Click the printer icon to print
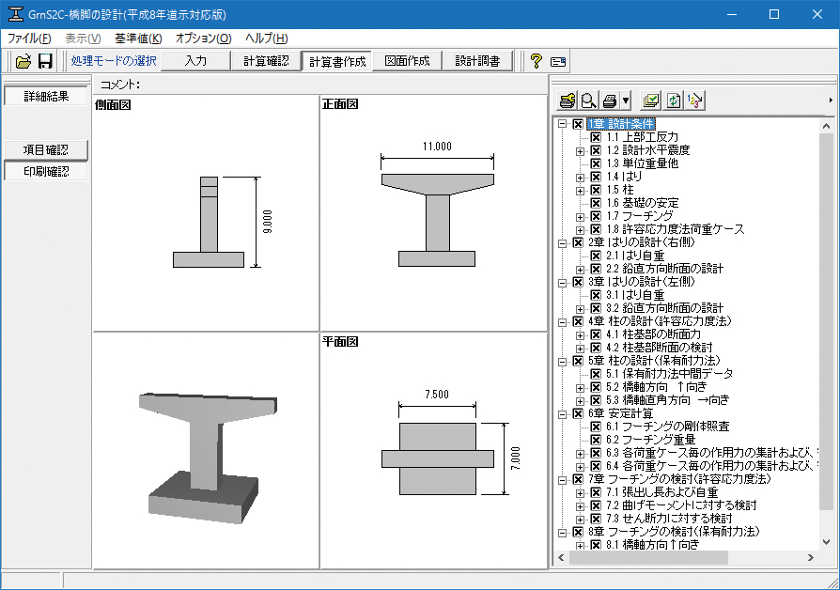This screenshot has height=590, width=840. pyautogui.click(x=609, y=101)
